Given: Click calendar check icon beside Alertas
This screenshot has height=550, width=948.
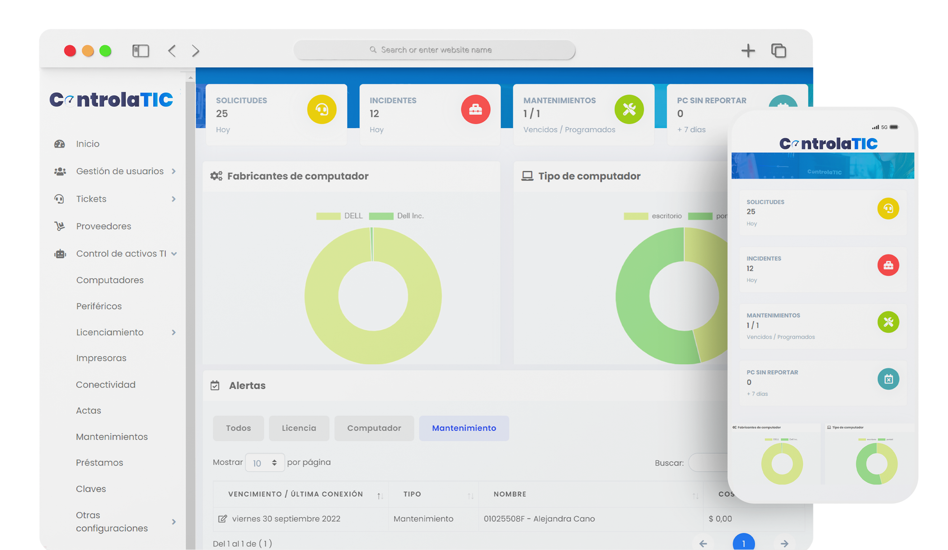Looking at the screenshot, I should (215, 385).
